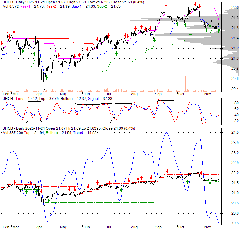240x229 pixels.
Task: Click the 21.8 price axis label
Action: point(235,18)
